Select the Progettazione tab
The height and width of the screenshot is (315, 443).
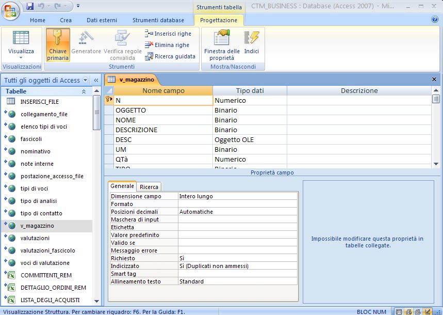click(x=218, y=20)
